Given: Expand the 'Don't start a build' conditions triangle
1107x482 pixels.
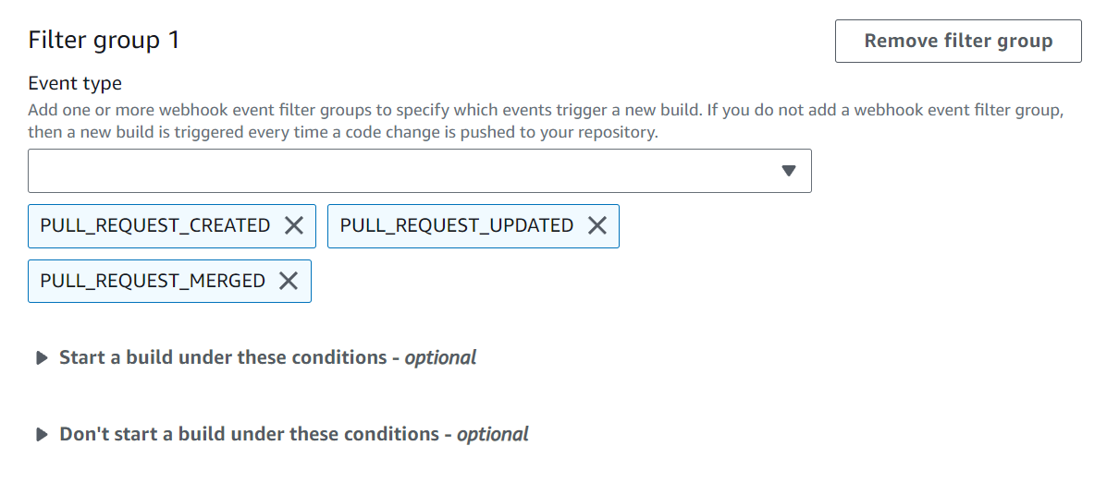Looking at the screenshot, I should 42,435.
